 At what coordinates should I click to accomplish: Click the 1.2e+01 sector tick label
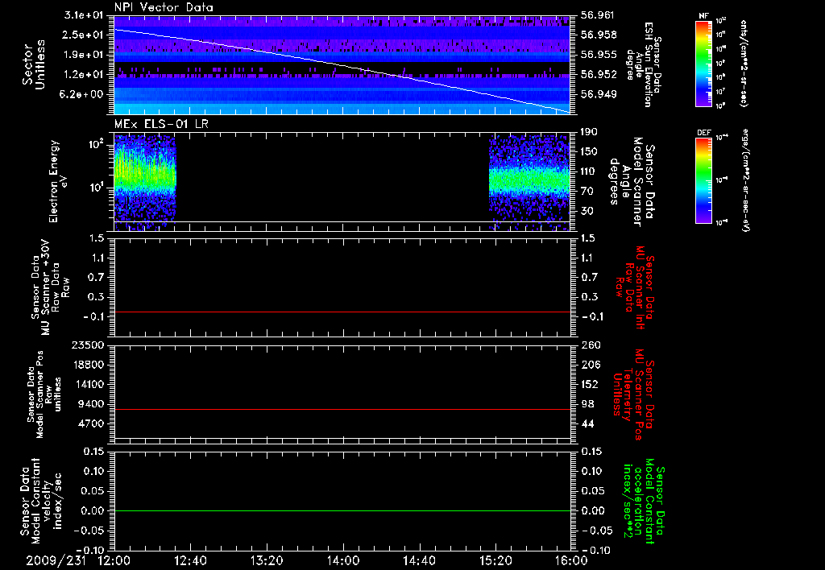[x=84, y=75]
